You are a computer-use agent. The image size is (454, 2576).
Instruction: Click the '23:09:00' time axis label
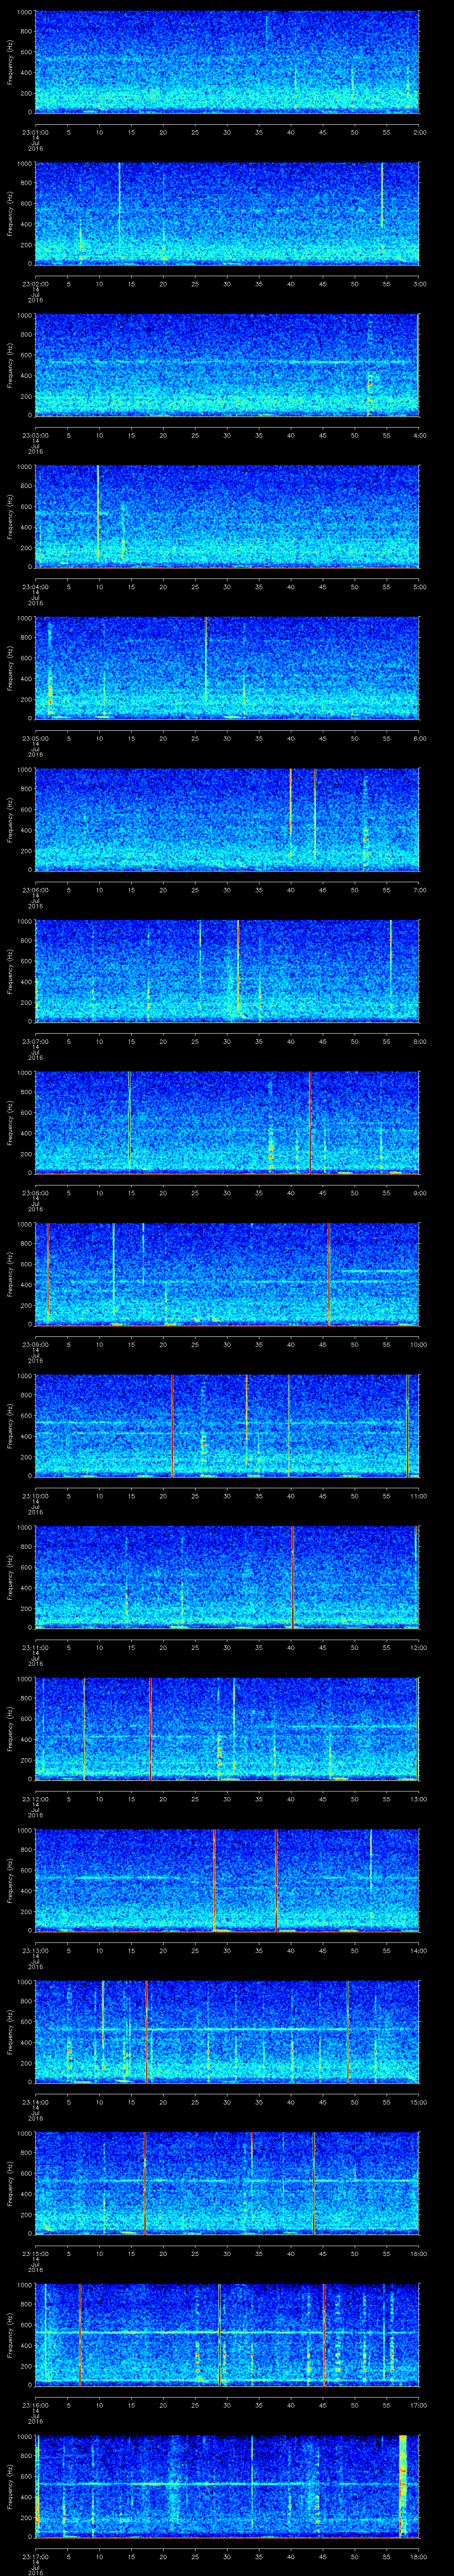[x=36, y=1344]
